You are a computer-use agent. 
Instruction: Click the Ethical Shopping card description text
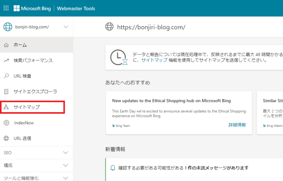(x=179, y=114)
